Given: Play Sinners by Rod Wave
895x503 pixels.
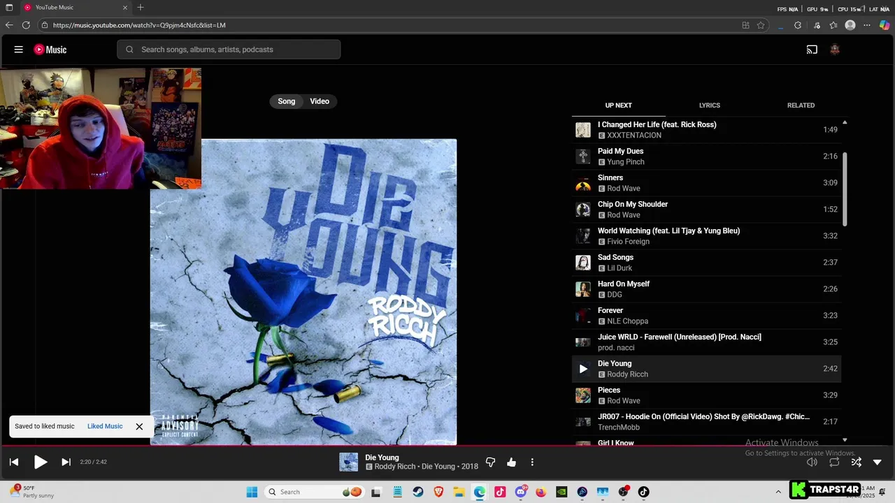Looking at the screenshot, I should click(706, 183).
